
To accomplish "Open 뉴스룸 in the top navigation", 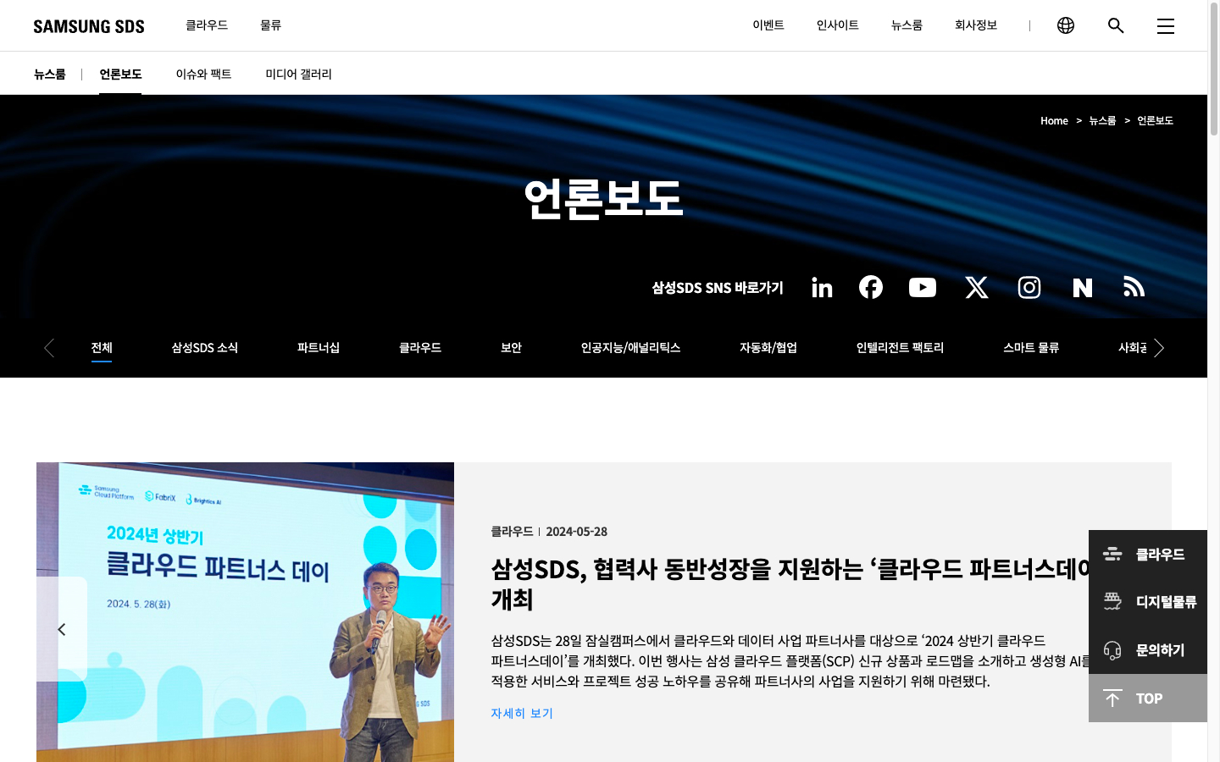I will (907, 25).
